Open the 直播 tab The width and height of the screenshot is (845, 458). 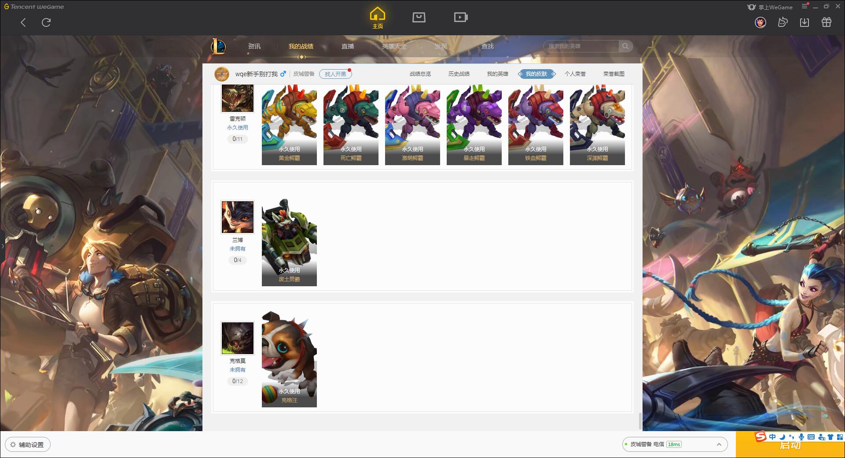pos(348,46)
